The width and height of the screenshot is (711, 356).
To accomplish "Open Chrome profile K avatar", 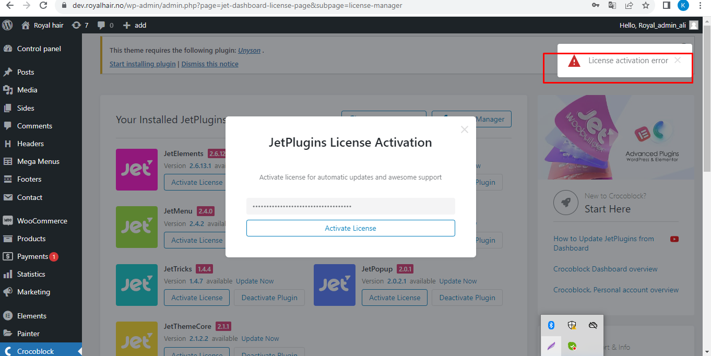I will coord(683,5).
